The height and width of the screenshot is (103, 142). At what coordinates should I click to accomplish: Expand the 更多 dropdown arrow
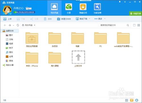[x=105, y=19]
